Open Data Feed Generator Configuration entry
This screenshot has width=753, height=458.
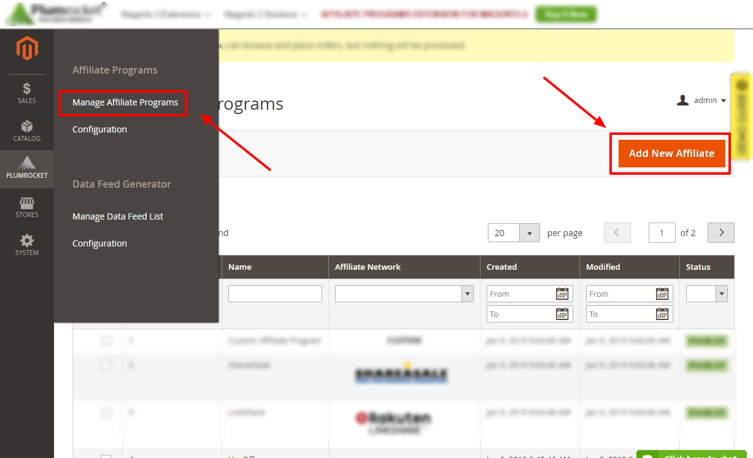click(x=99, y=243)
